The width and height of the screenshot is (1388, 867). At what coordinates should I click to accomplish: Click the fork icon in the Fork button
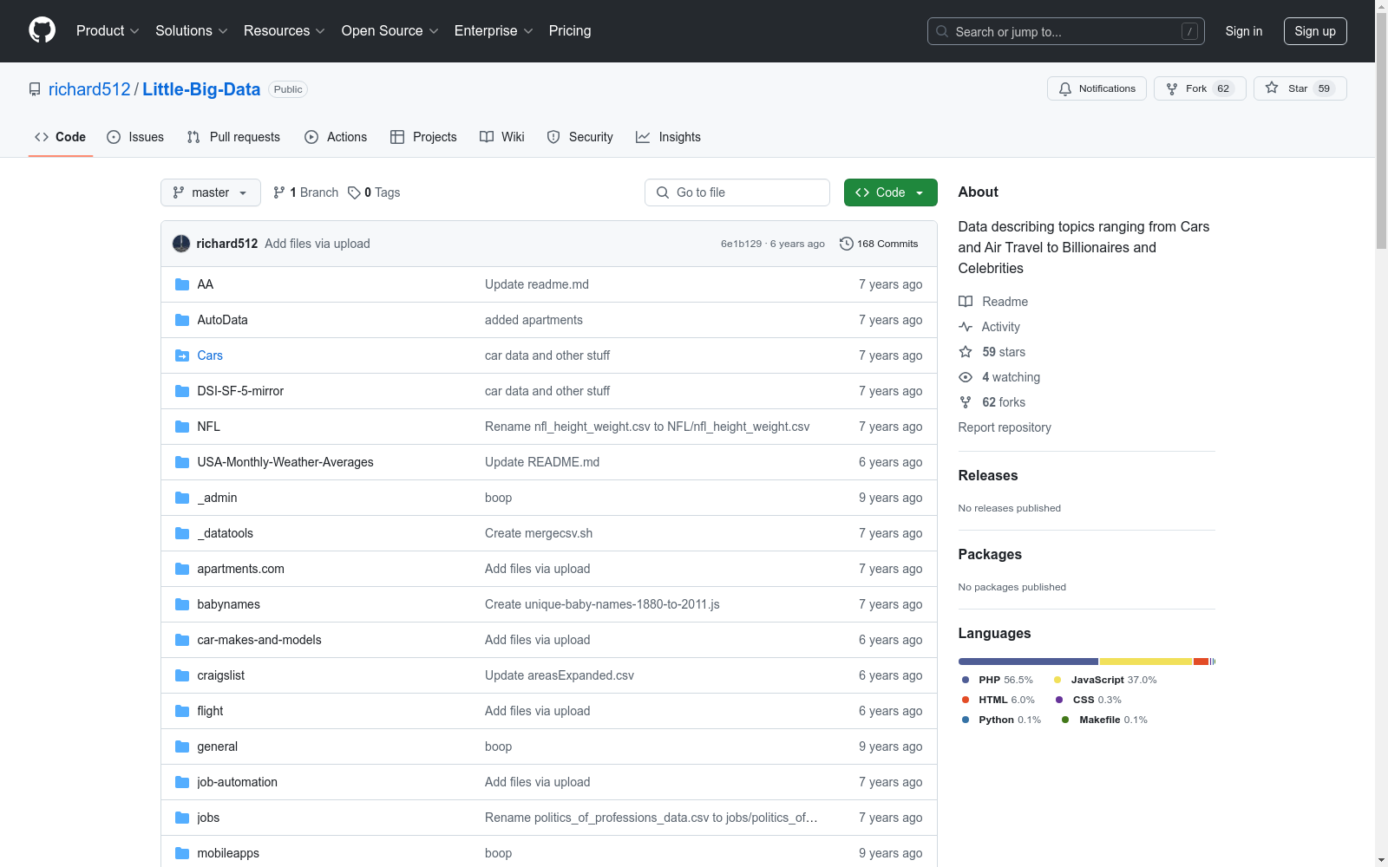point(1172,88)
